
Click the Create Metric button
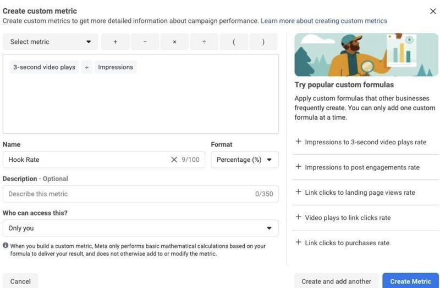point(410,281)
